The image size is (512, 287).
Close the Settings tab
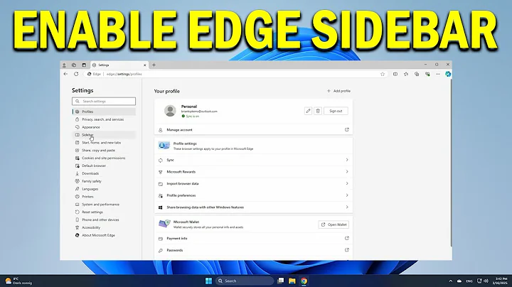144,65
